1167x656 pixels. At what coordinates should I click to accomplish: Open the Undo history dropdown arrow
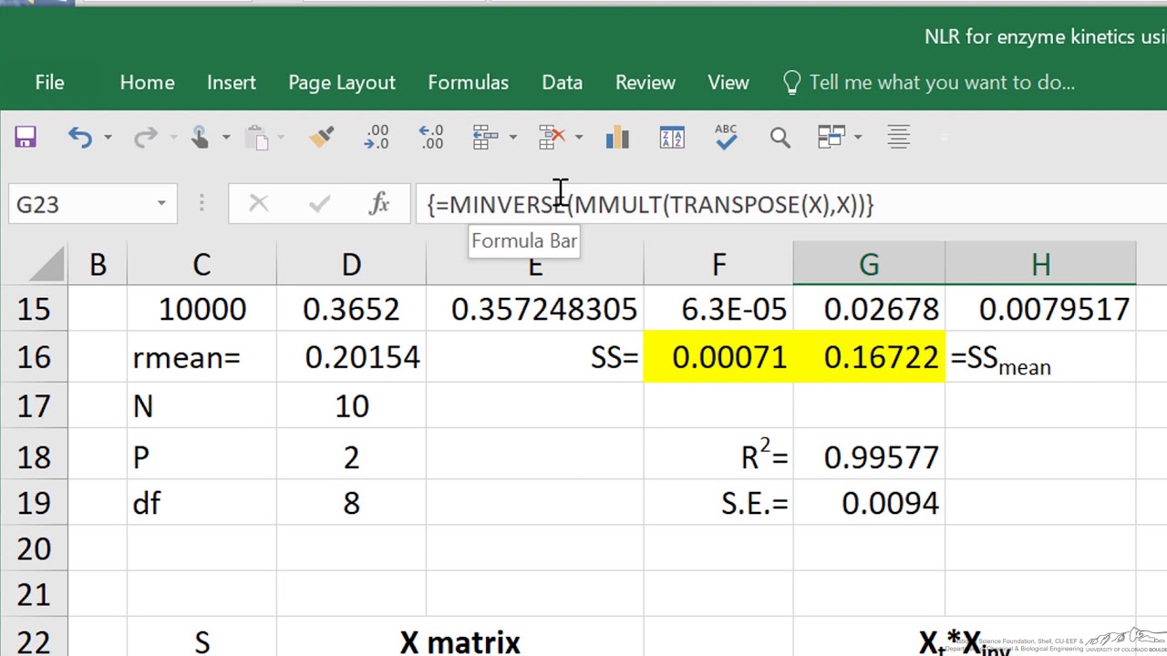[108, 138]
